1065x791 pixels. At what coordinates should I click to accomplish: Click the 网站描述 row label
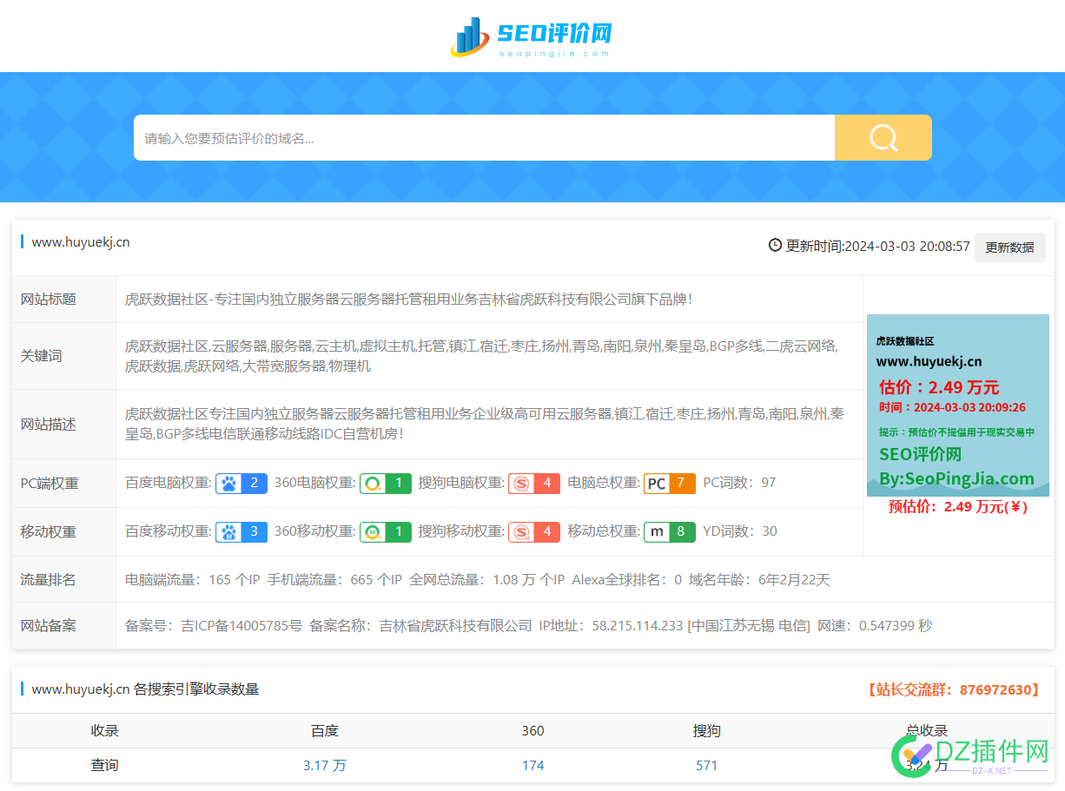[49, 425]
